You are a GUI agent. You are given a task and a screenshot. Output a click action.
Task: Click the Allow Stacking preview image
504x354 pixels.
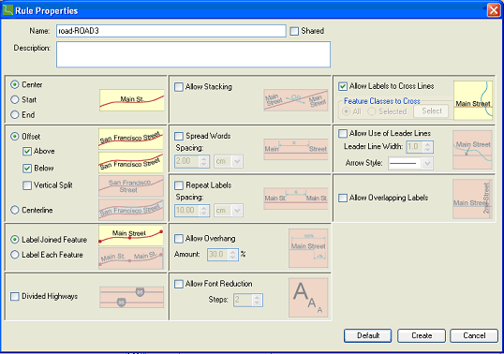[x=296, y=100]
